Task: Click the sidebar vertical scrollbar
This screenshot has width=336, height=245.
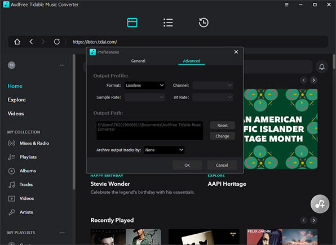Action: tap(74, 122)
